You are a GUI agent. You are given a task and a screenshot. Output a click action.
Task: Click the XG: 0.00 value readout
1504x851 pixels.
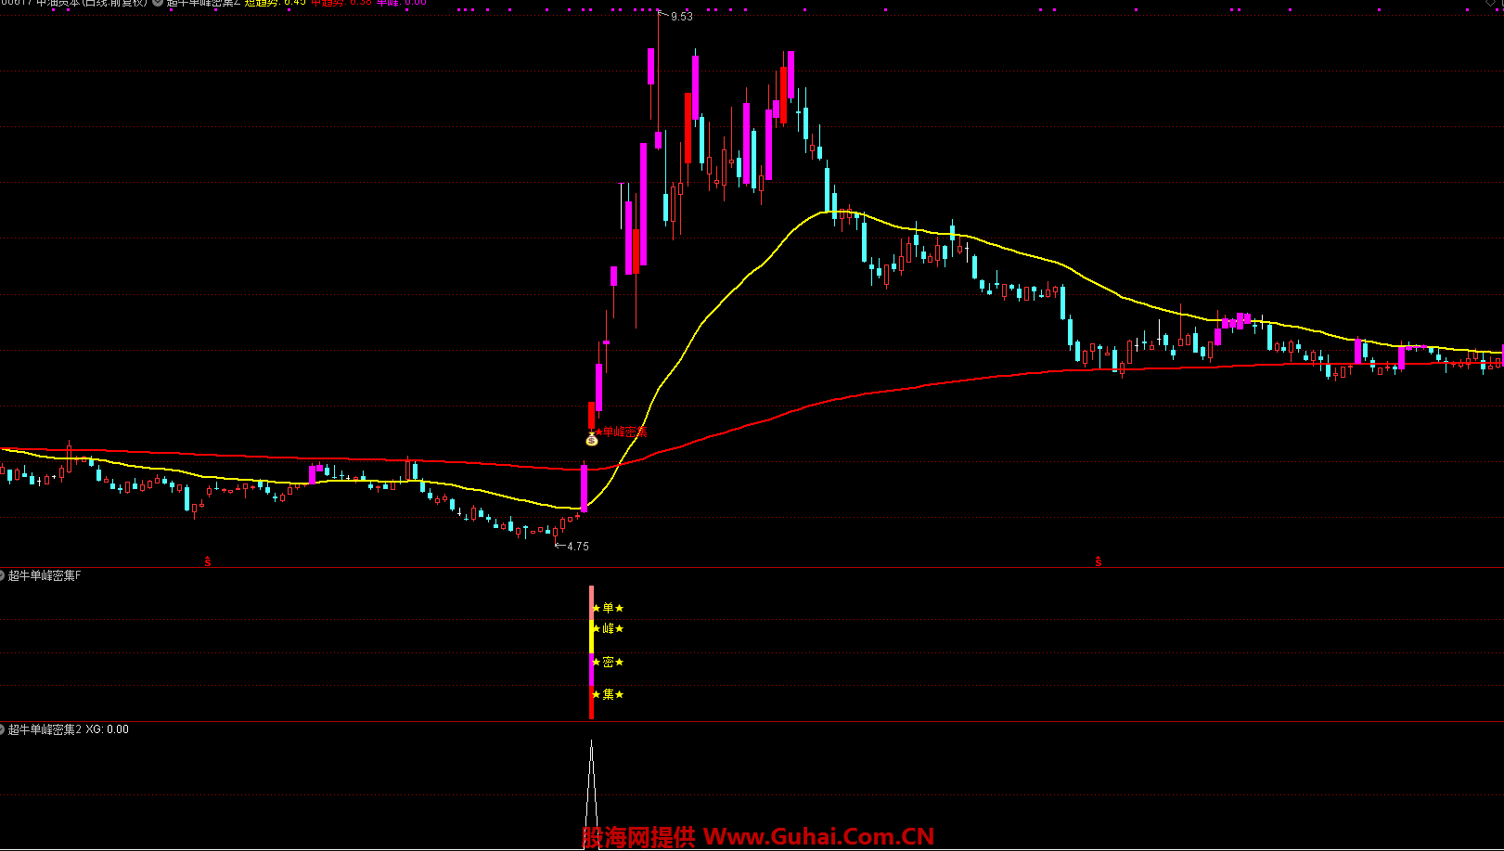tap(108, 730)
